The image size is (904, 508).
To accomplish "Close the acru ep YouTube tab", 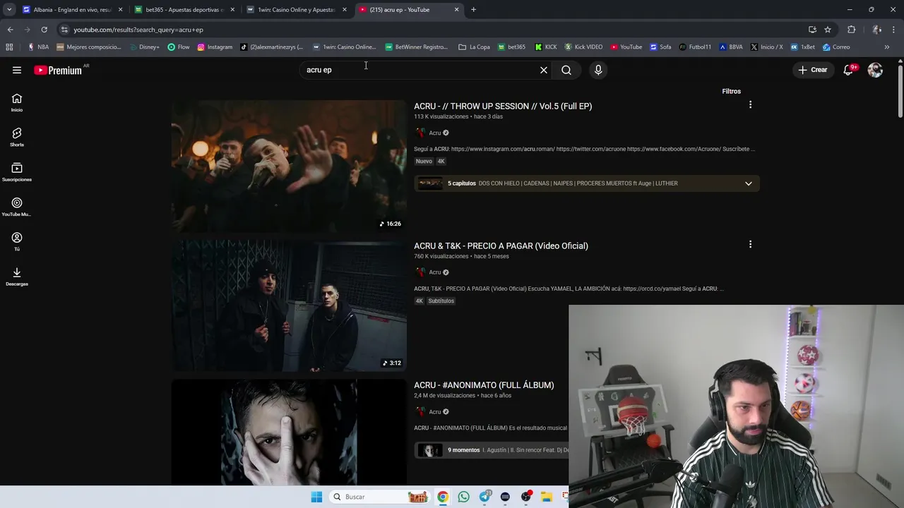I will coord(456,10).
